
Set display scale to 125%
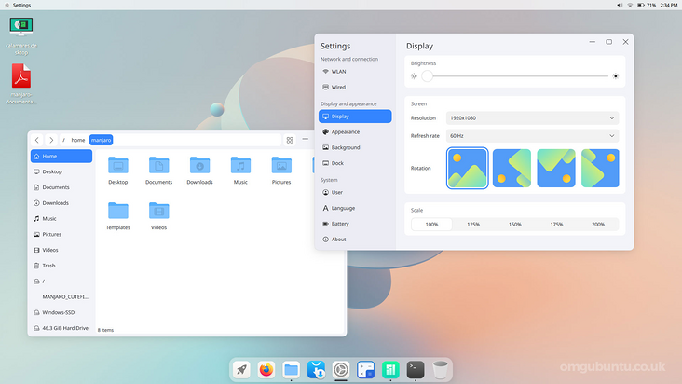point(473,225)
